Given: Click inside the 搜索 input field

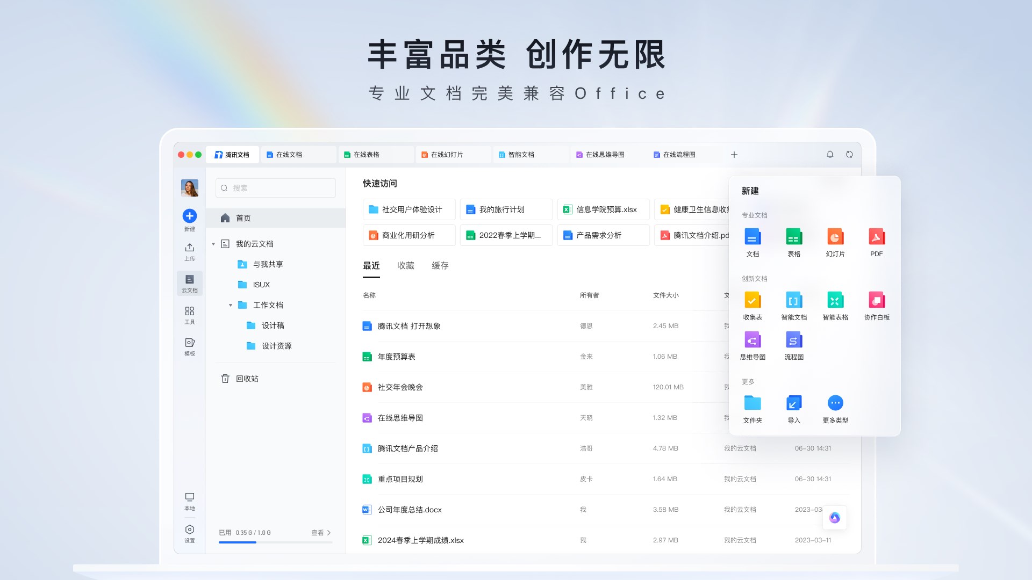Looking at the screenshot, I should tap(276, 187).
